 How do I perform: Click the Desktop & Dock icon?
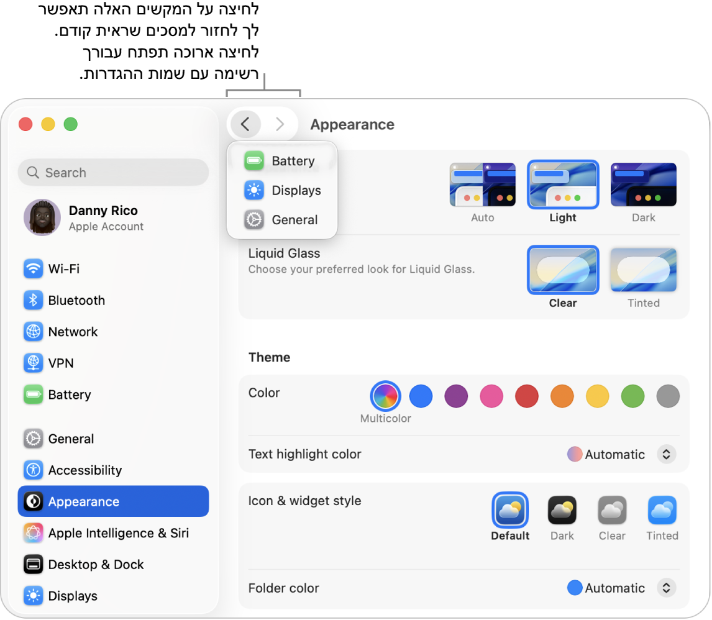coord(33,564)
